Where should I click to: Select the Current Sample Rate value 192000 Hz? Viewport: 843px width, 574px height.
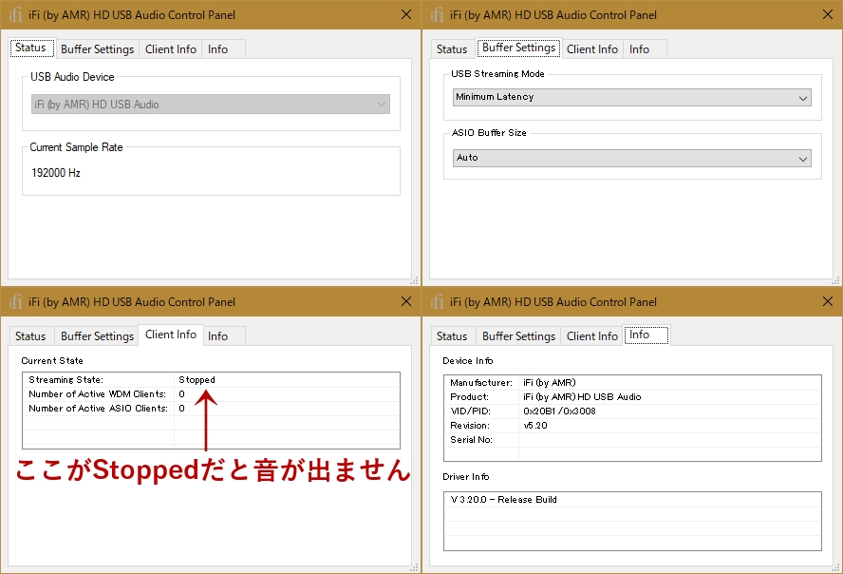pos(69,172)
